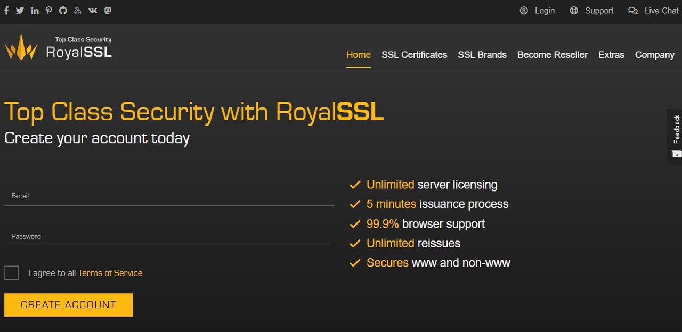Click the Create Account button
The image size is (682, 332).
coord(69,305)
